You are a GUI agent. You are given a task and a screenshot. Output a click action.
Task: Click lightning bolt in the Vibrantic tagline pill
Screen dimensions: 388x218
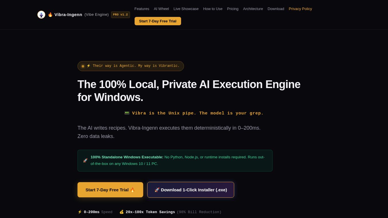(x=88, y=66)
